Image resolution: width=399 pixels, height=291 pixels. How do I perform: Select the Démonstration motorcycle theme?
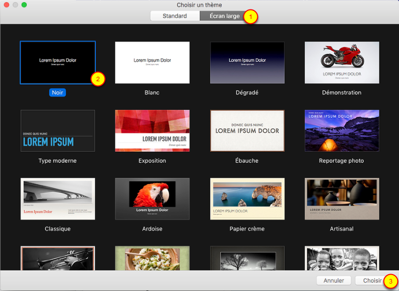click(x=342, y=62)
